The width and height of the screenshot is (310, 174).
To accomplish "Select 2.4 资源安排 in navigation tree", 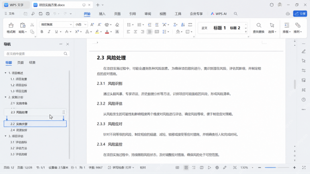I will coord(19,130).
